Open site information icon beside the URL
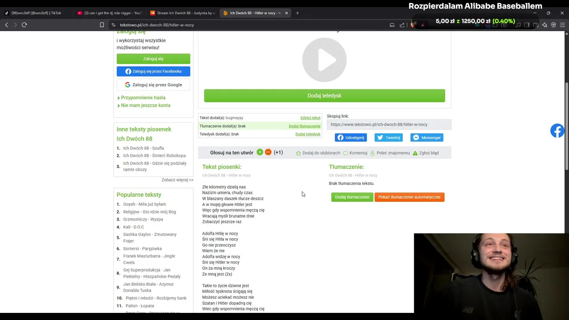This screenshot has width=569, height=320. 113,25
